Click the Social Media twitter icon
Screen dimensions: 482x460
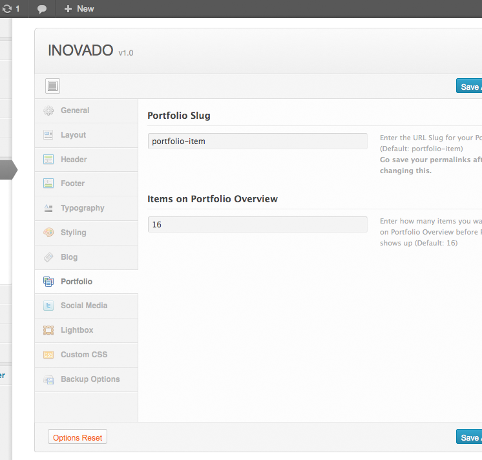[x=48, y=306]
